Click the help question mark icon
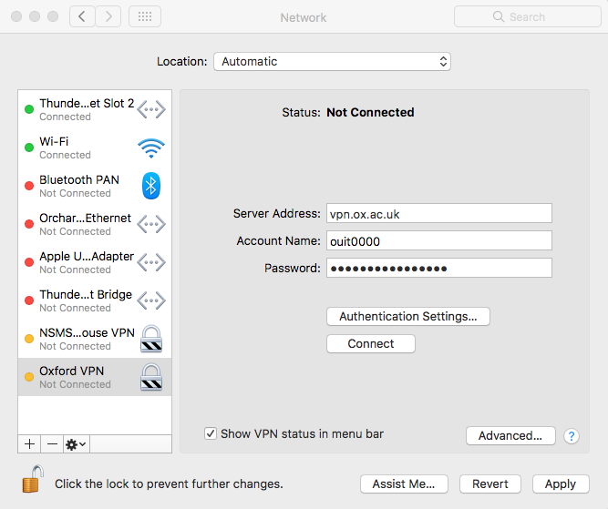 [x=572, y=436]
